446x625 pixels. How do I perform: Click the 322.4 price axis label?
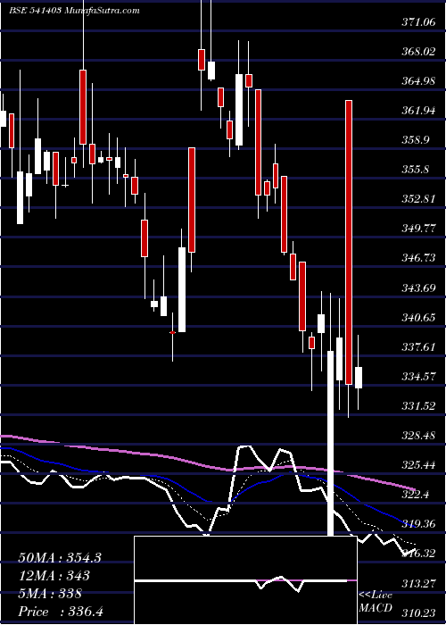pos(415,495)
